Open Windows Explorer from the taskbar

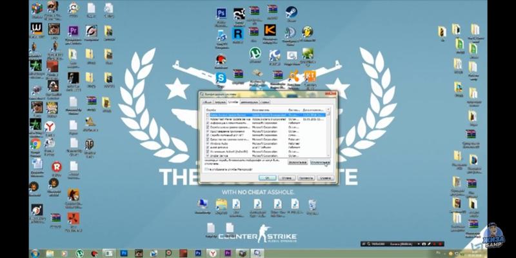(x=50, y=253)
